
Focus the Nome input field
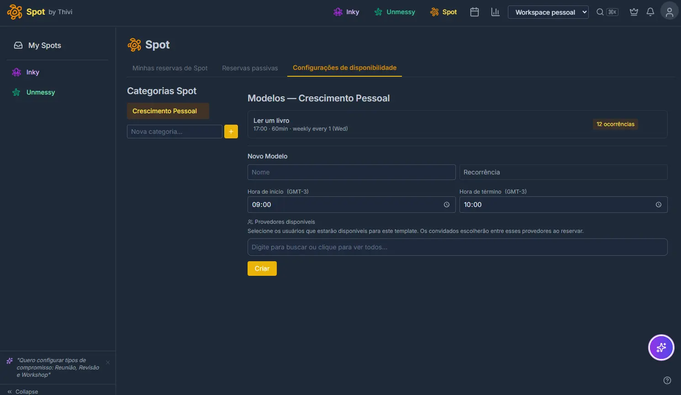[x=351, y=172]
